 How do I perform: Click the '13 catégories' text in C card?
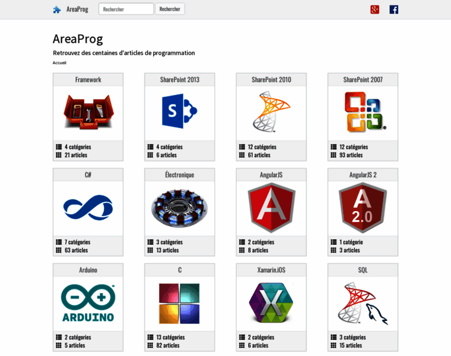click(x=170, y=337)
